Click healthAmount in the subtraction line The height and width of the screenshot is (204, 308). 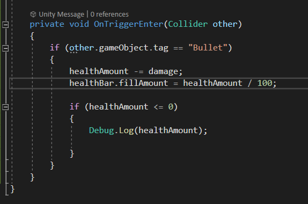(99, 71)
